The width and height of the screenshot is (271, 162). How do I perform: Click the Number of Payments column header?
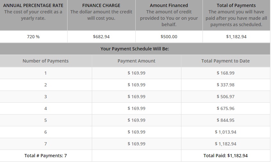[x=46, y=61]
